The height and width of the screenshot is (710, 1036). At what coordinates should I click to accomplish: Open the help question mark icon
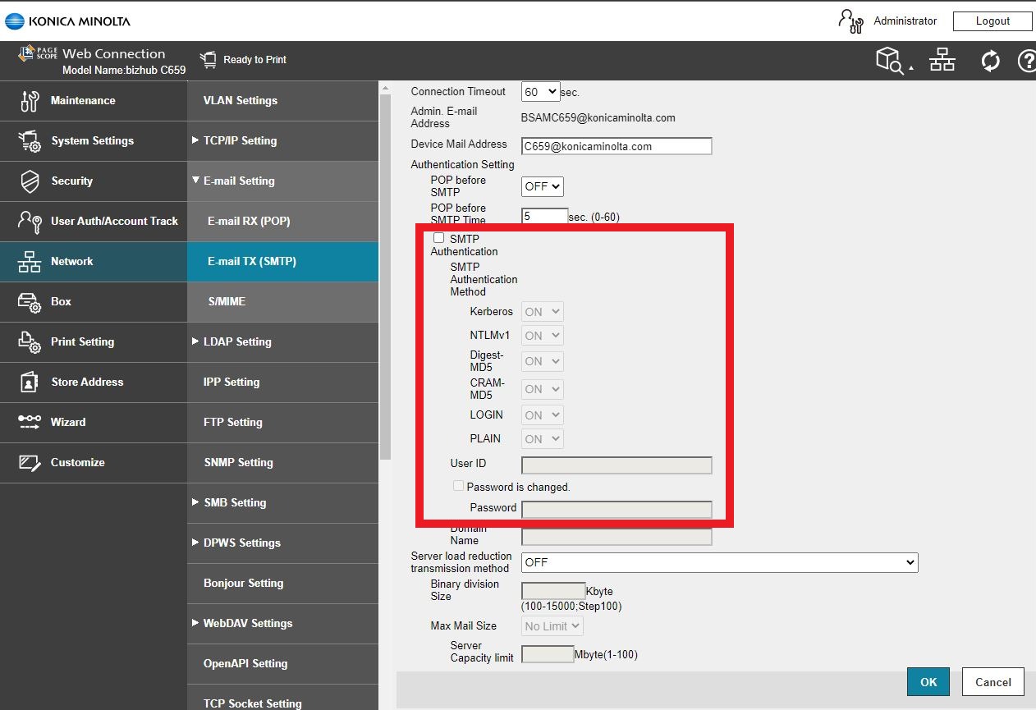point(1026,61)
